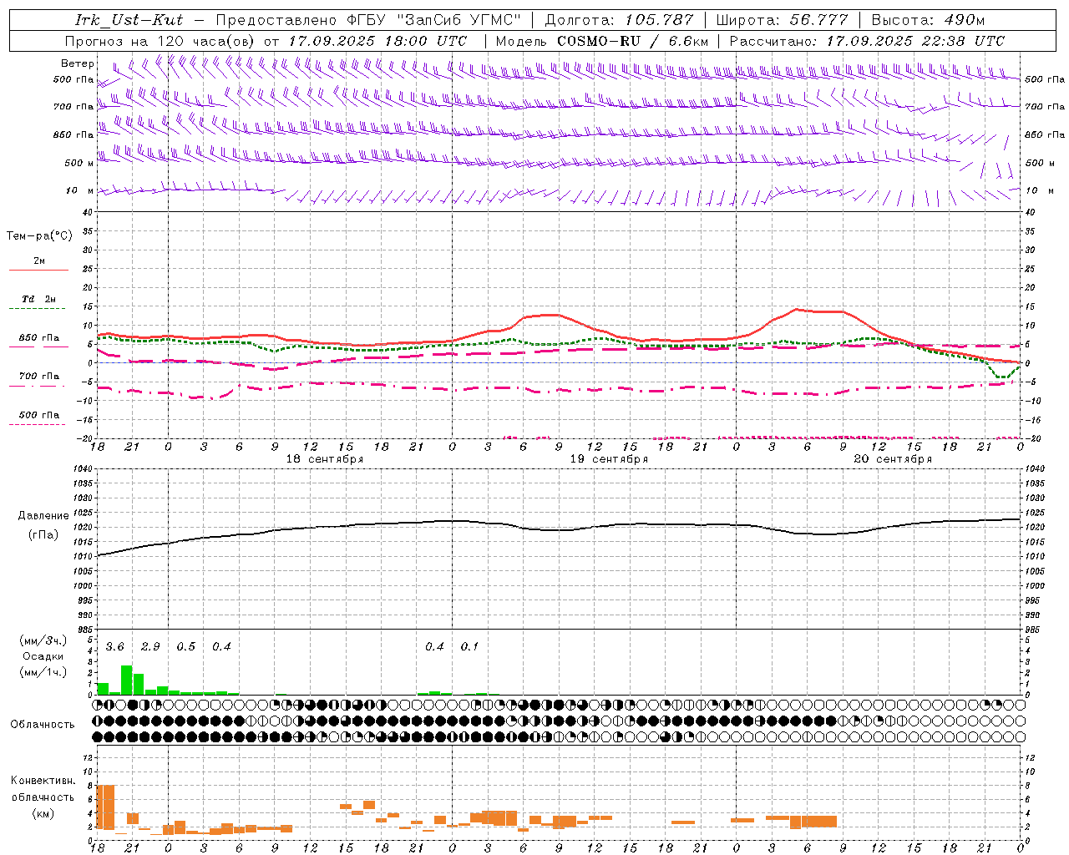
Task: Click the '20 сентября' date label
Action: (x=893, y=459)
